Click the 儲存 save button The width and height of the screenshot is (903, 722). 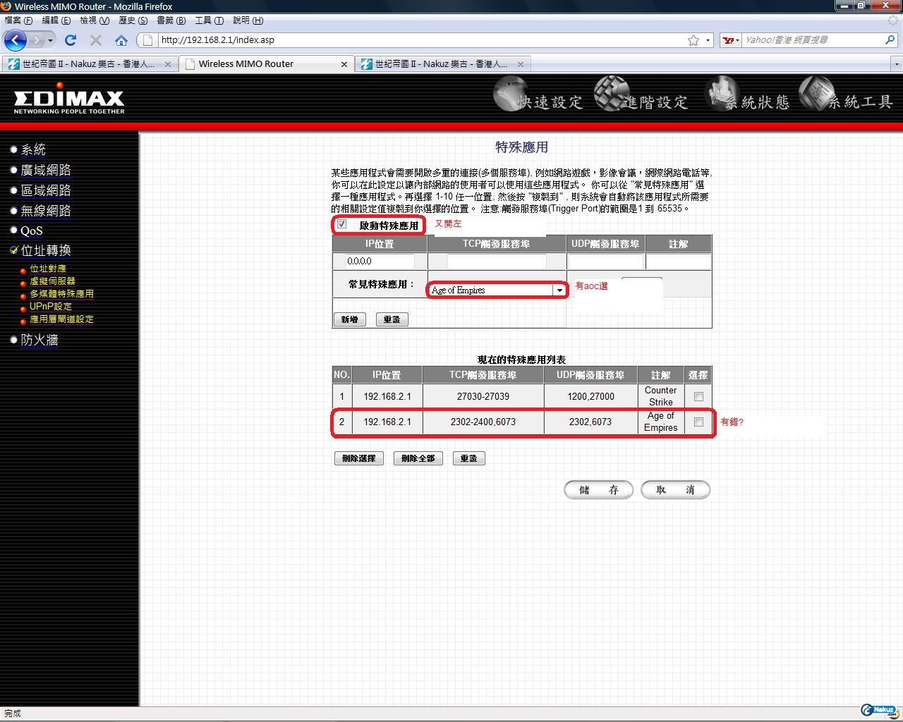[598, 490]
